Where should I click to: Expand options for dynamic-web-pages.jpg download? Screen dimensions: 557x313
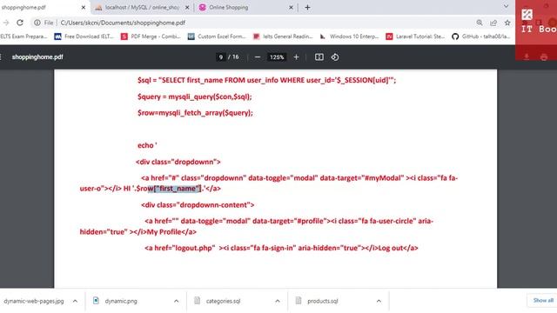[x=75, y=301]
